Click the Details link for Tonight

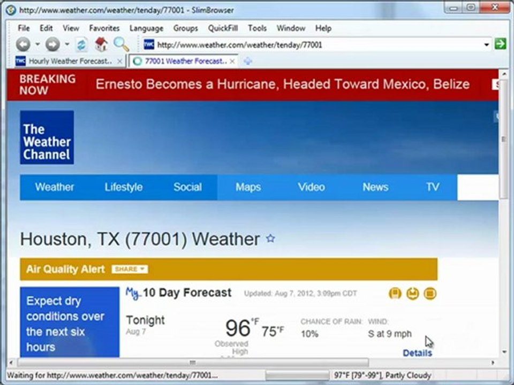(417, 353)
